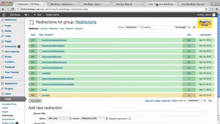Open Free Themes in the sidebar
Image resolution: width=220 pixels, height=124 pixels.
[x=12, y=72]
